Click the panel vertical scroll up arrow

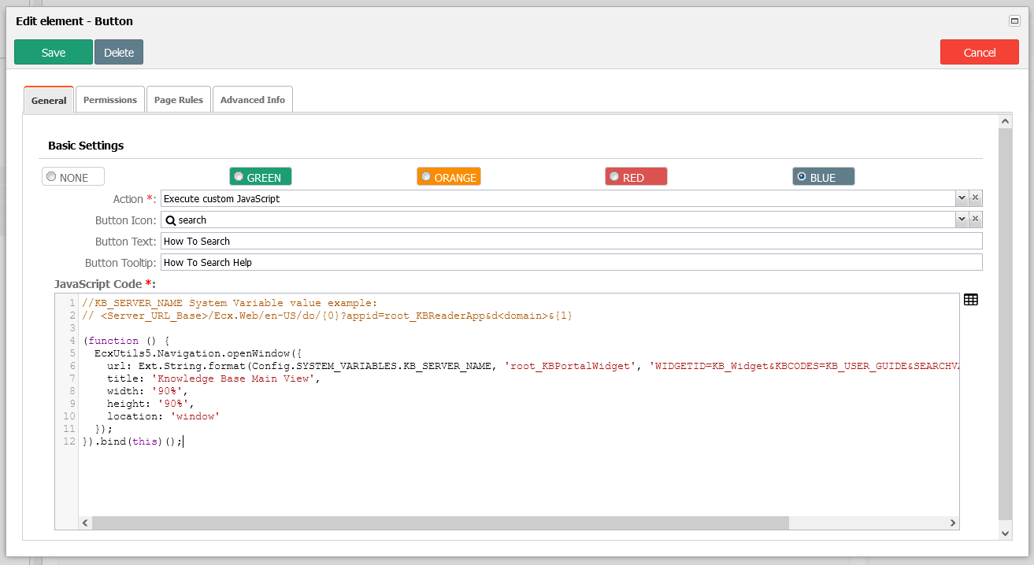click(1005, 121)
